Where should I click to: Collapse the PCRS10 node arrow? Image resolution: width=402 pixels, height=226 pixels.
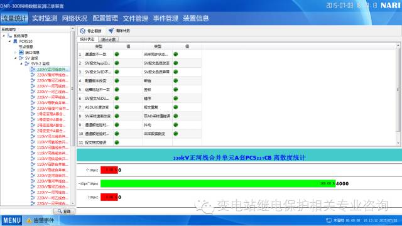(x=10, y=41)
